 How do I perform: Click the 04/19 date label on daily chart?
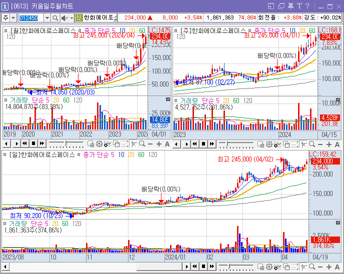(320, 257)
